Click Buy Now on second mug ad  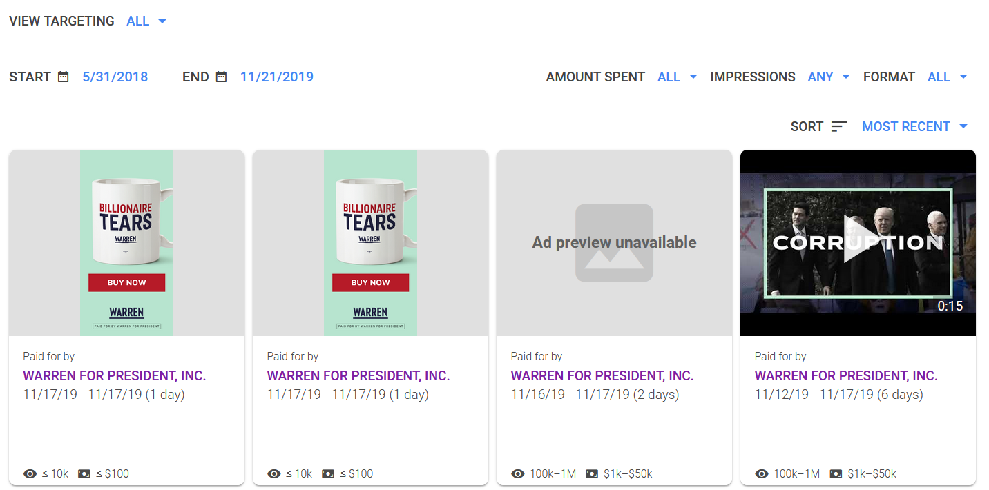[x=370, y=282]
